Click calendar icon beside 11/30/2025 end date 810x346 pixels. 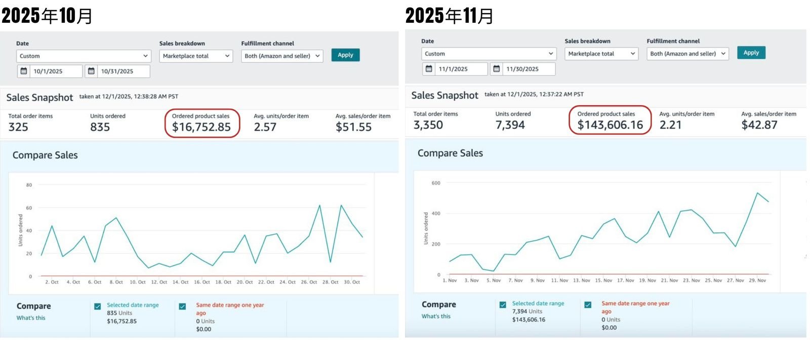pos(497,69)
